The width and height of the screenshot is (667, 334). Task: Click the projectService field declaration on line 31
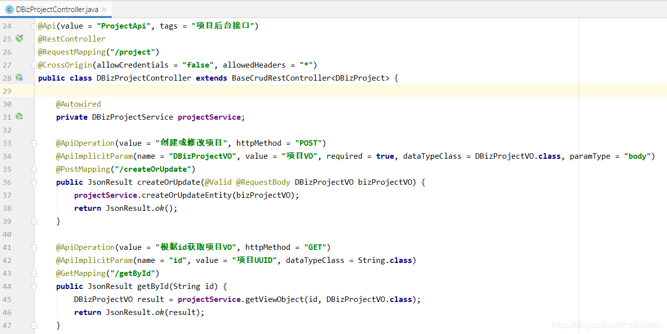(209, 117)
